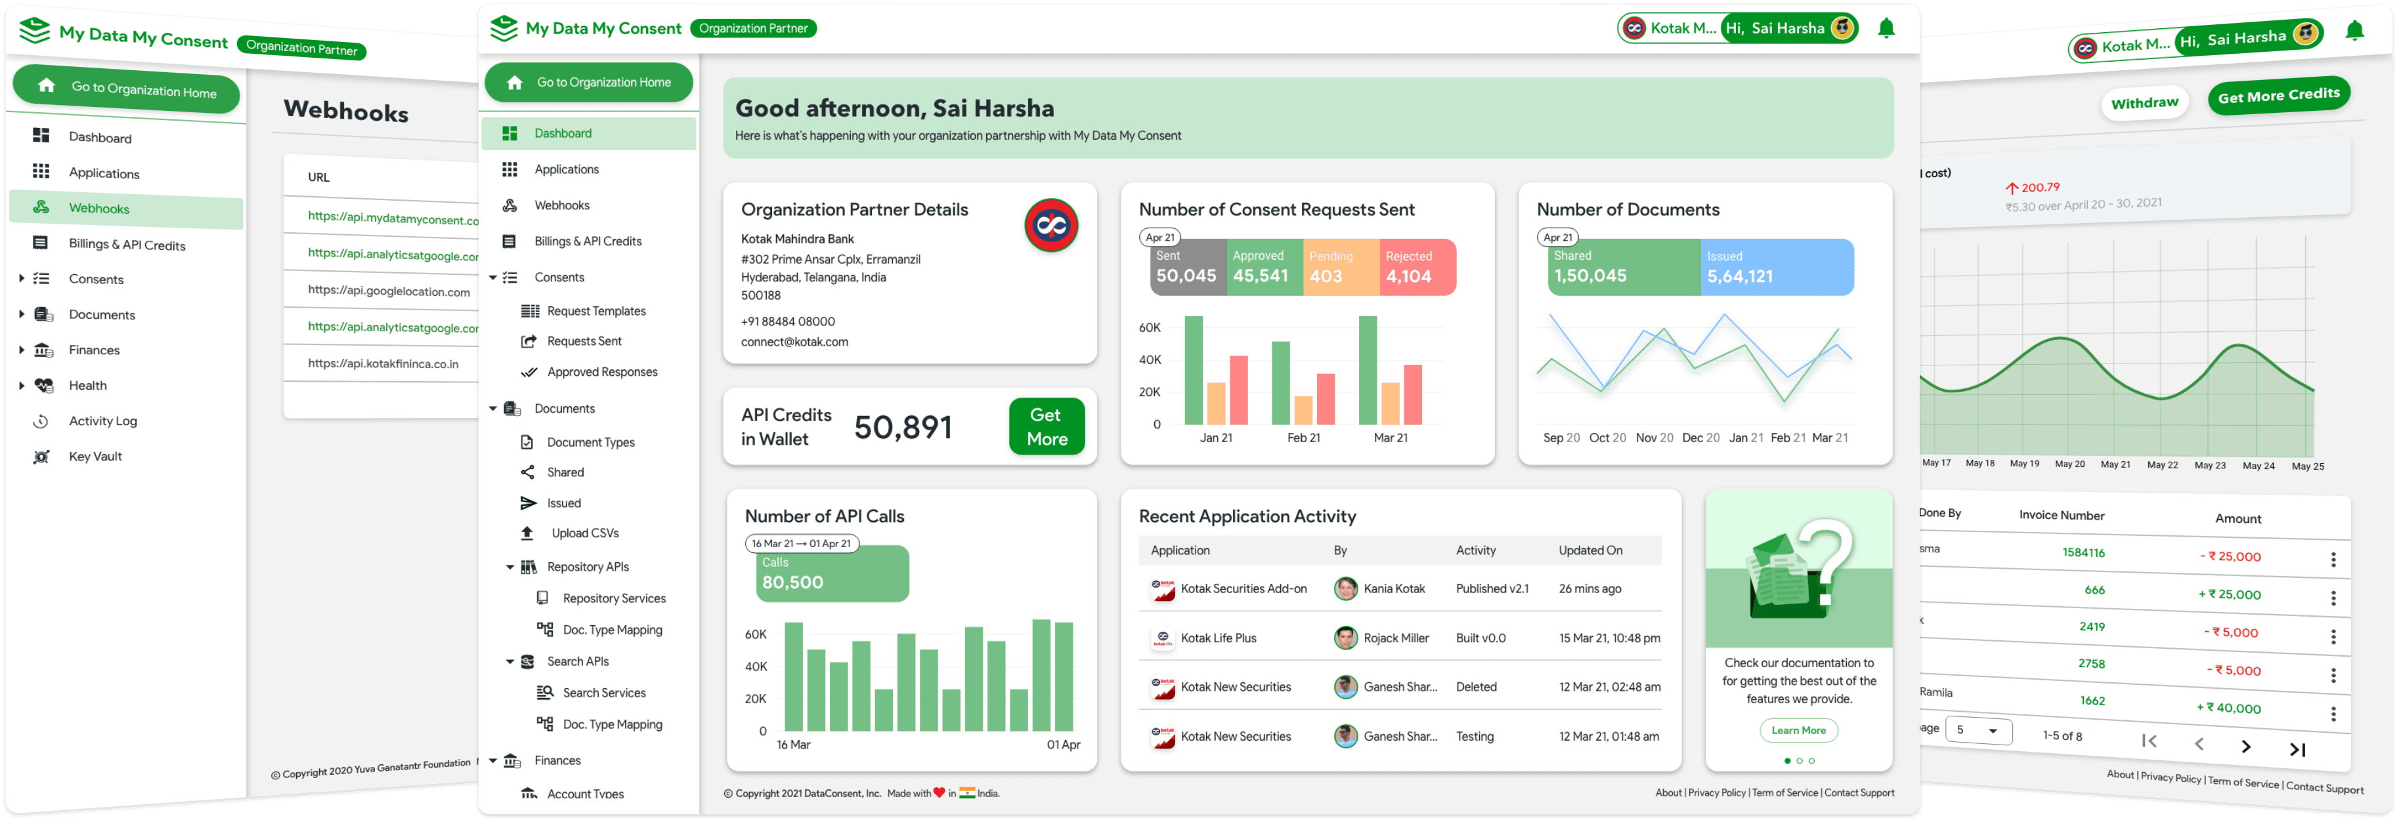Click Search Services icon
This screenshot has height=822, width=2399.
[545, 693]
